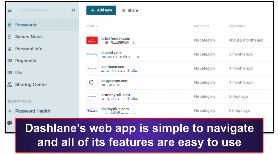Click No category in disneyplus.com row
Screen dimensions: 278x154
point(204,111)
